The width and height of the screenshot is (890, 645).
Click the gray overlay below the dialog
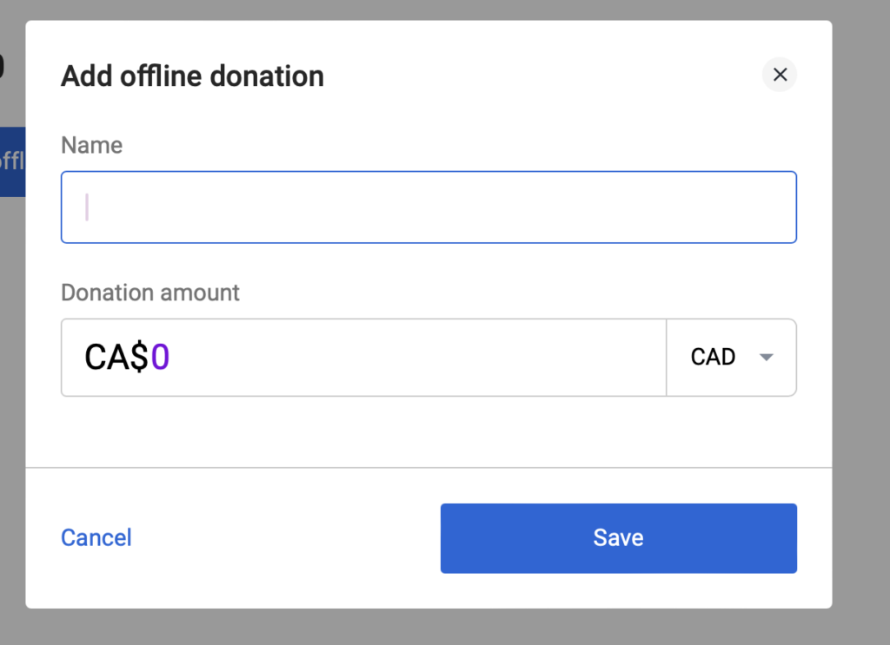(x=428, y=627)
